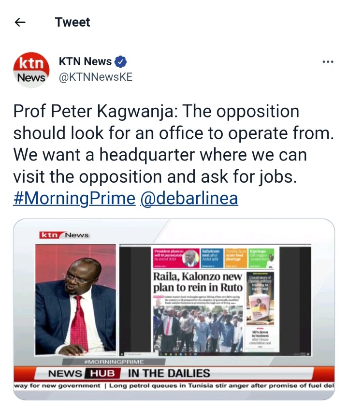Click the Tweet header title
348x410 pixels.
pos(72,22)
